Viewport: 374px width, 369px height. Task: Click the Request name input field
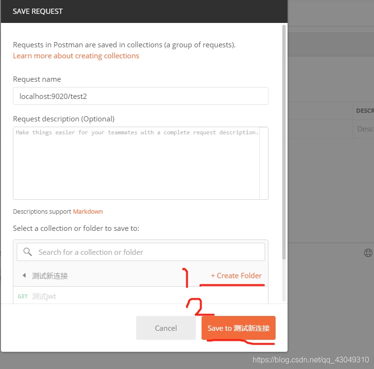pyautogui.click(x=140, y=96)
